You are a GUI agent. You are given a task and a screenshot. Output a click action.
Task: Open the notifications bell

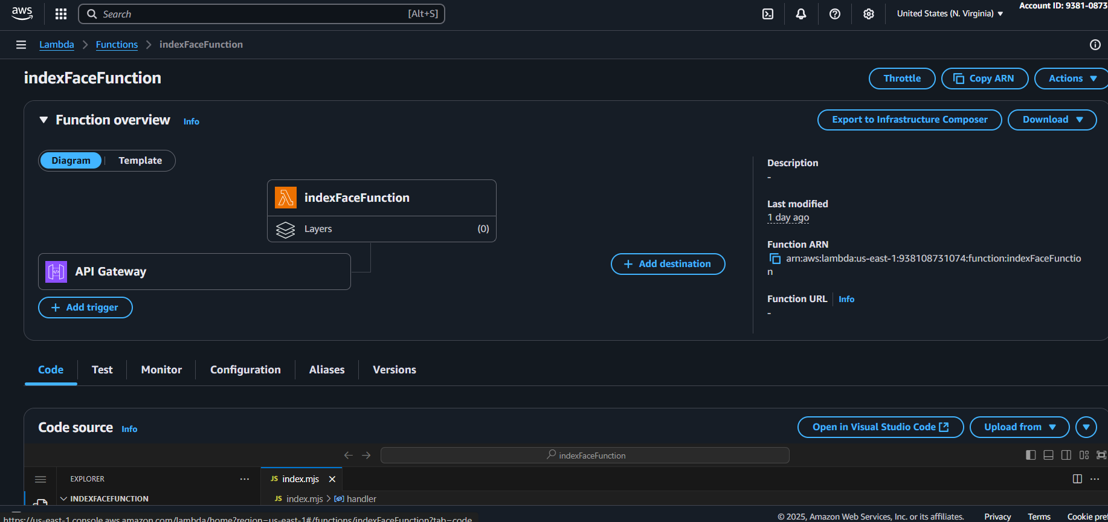801,14
